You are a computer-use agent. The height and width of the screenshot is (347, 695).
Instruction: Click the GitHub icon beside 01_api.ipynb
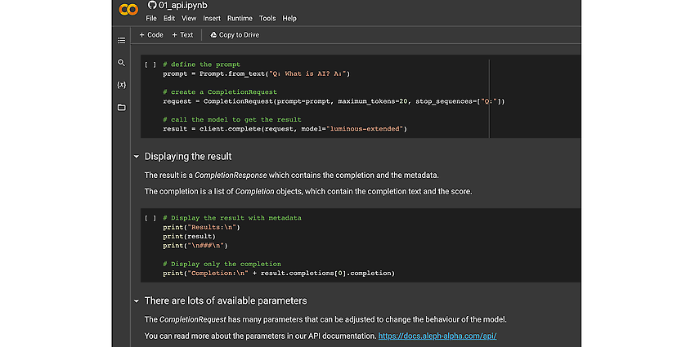point(152,6)
